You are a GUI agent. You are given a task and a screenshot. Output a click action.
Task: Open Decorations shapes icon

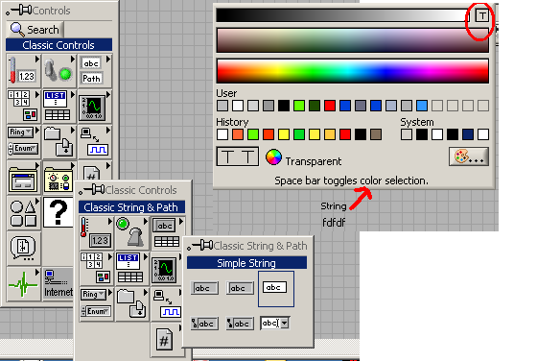23,213
